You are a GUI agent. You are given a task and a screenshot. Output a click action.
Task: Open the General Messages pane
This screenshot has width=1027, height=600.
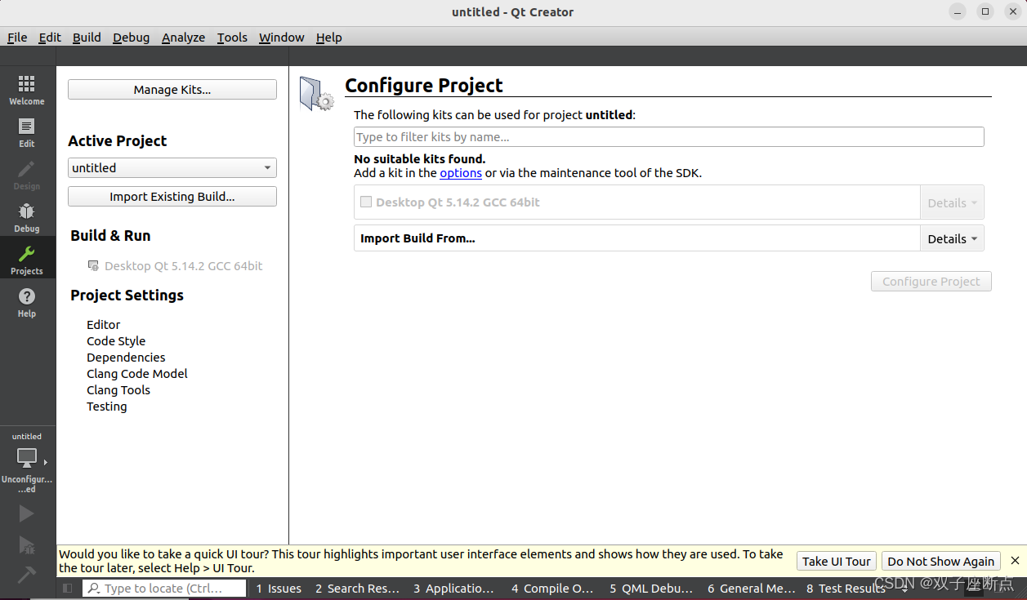pyautogui.click(x=752, y=589)
